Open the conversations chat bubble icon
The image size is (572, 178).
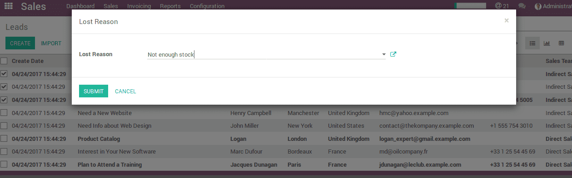click(x=522, y=6)
